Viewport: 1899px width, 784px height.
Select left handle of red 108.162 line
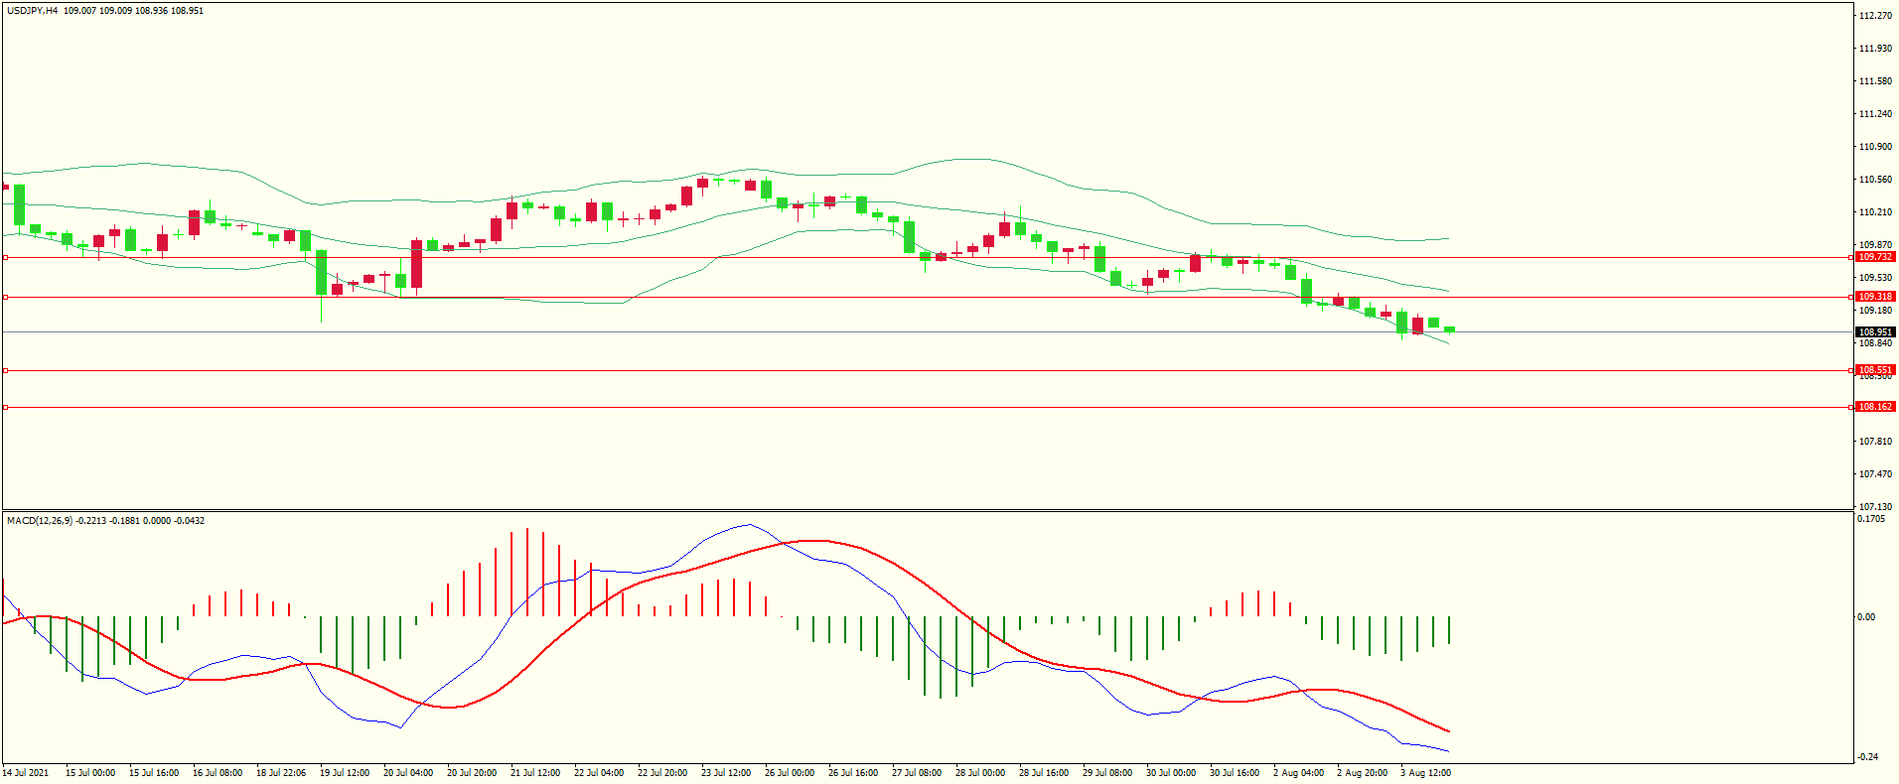click(5, 407)
